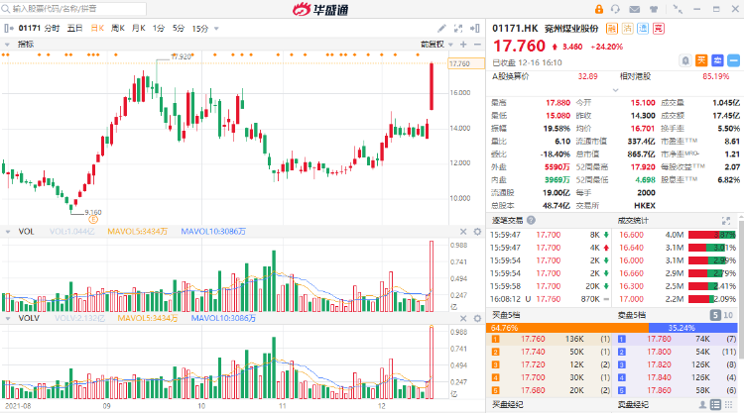Open the skin theme shirt icon
744x413 pixels.
[x=654, y=9]
